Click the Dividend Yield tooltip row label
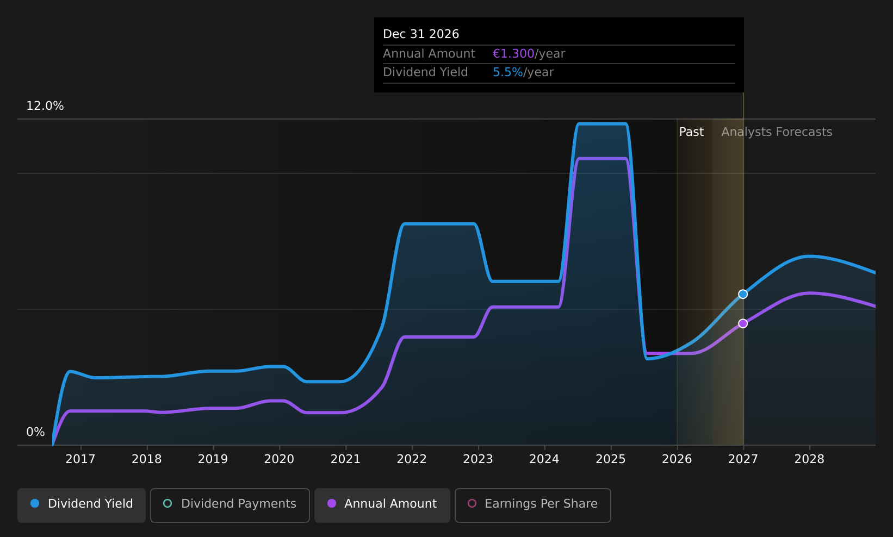The height and width of the screenshot is (537, 893). coord(425,72)
